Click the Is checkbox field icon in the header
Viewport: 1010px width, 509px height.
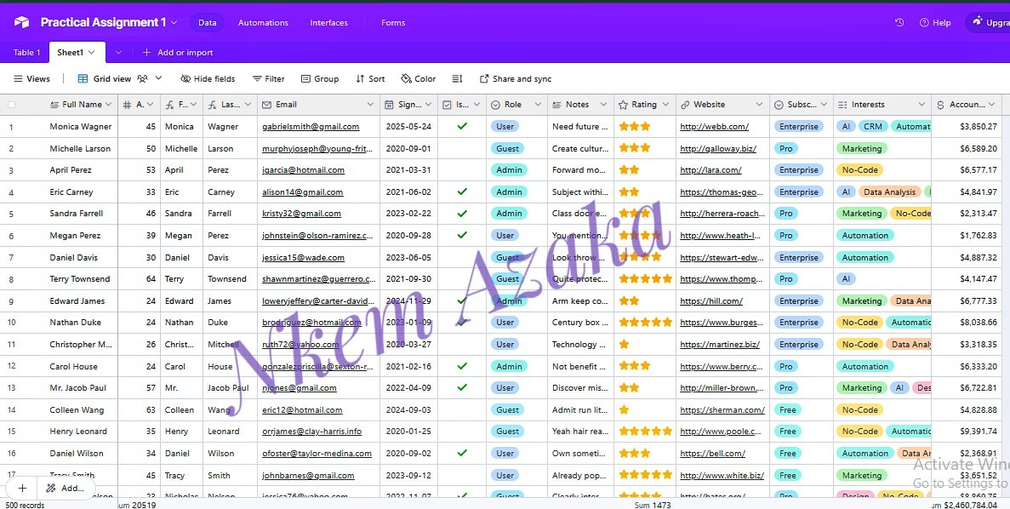447,105
